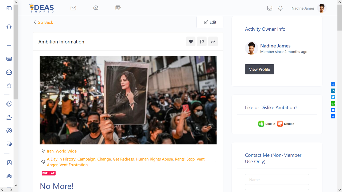Image resolution: width=342 pixels, height=192 pixels.
Task: Open Nadine James user menu in header
Action: click(303, 8)
